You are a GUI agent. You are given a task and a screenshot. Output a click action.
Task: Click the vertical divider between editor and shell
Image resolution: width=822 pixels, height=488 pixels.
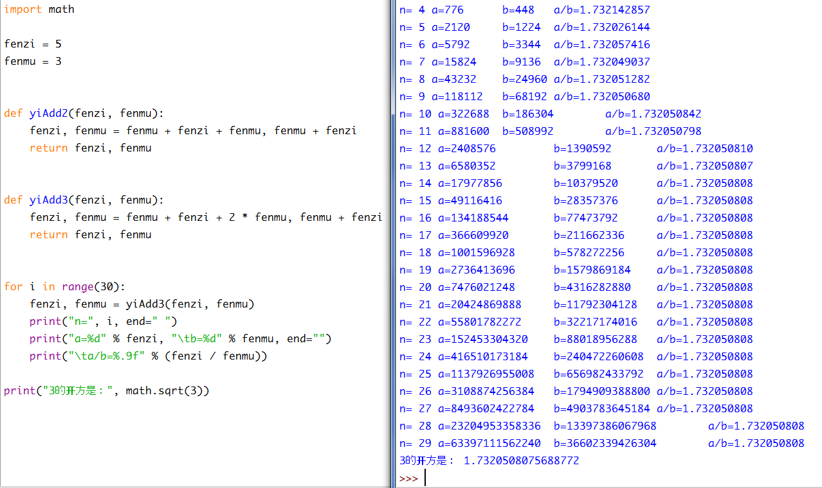tap(392, 244)
